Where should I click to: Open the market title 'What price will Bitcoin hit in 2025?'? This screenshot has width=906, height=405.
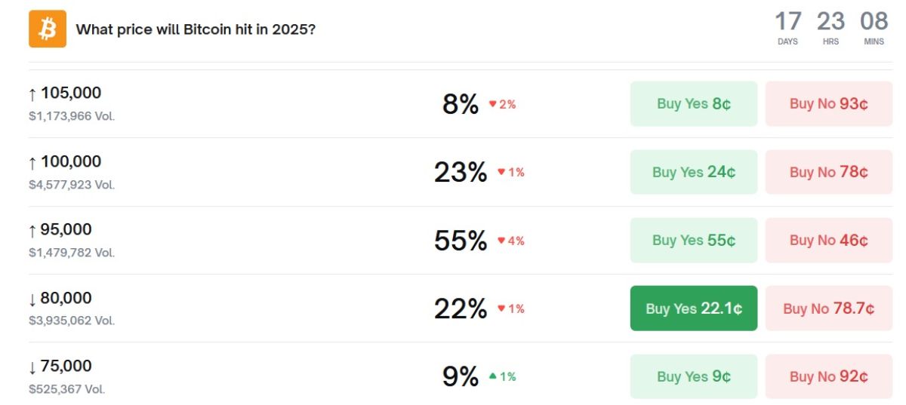pyautogui.click(x=196, y=30)
